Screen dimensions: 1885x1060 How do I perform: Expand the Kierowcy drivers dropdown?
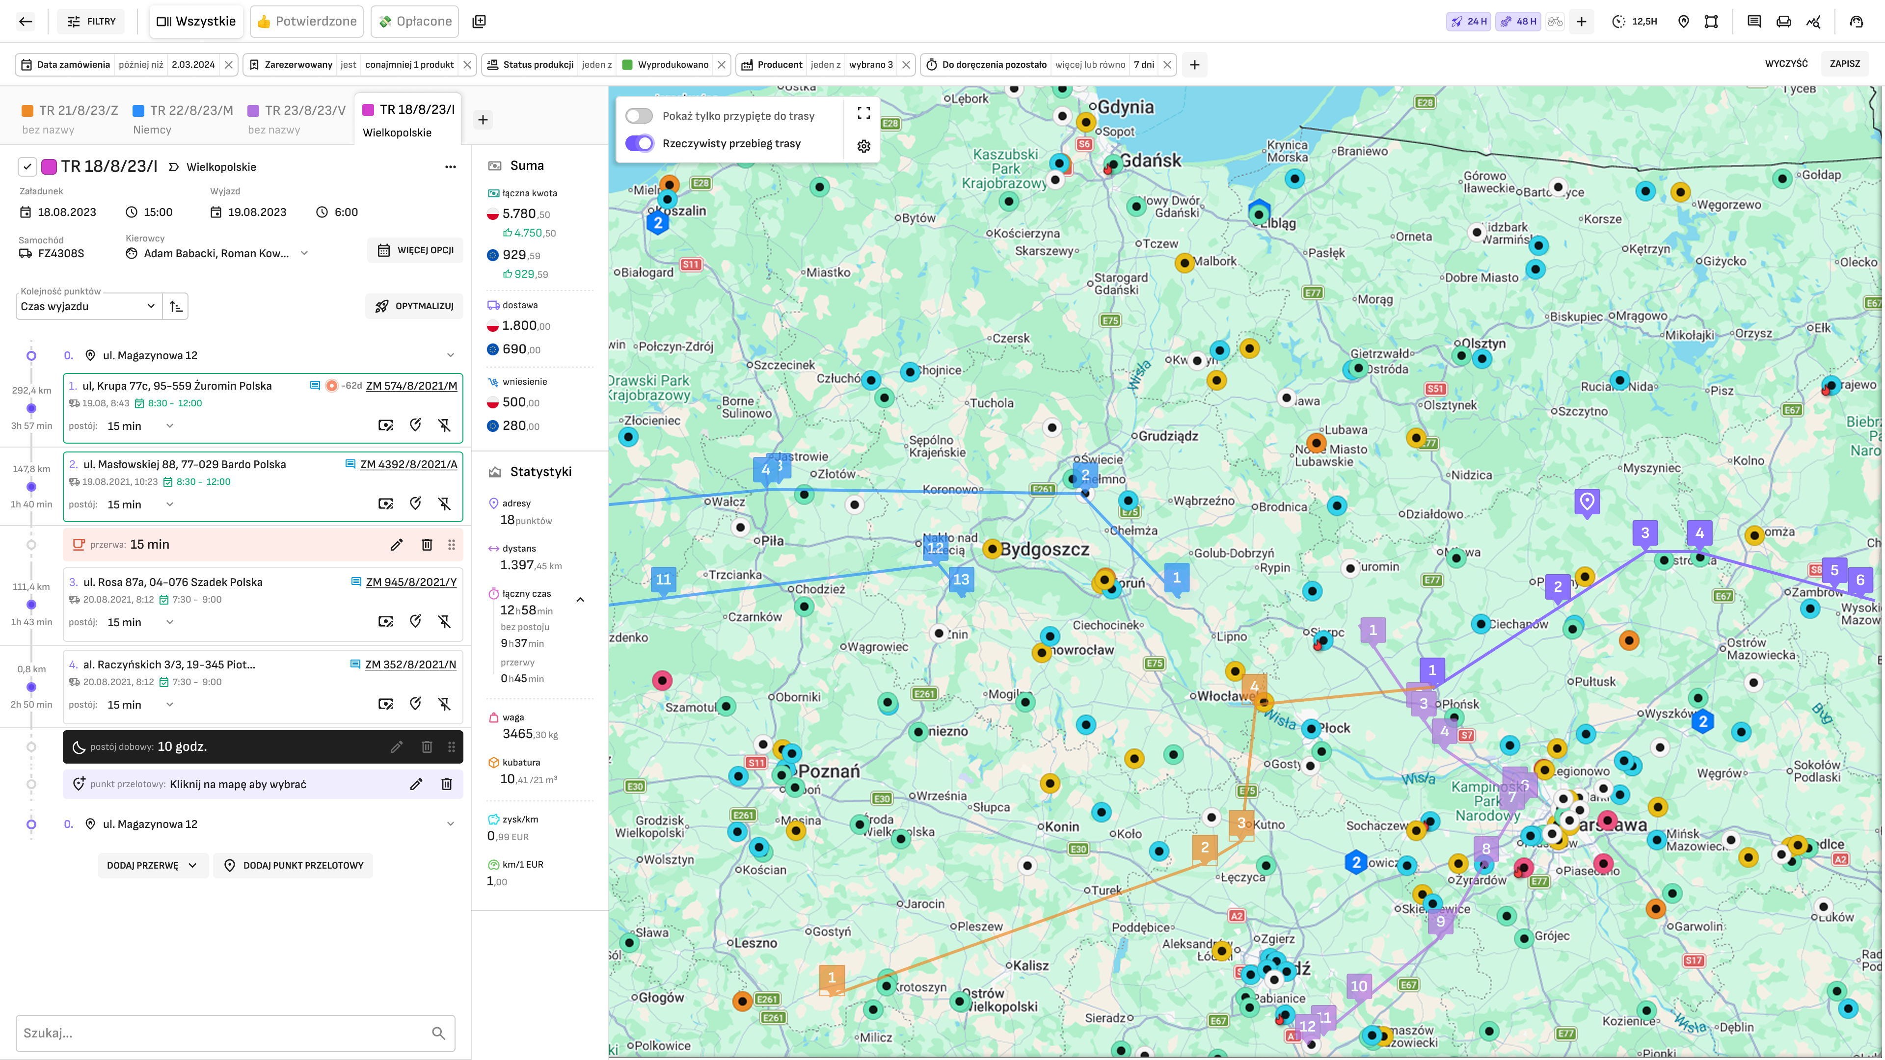(304, 253)
